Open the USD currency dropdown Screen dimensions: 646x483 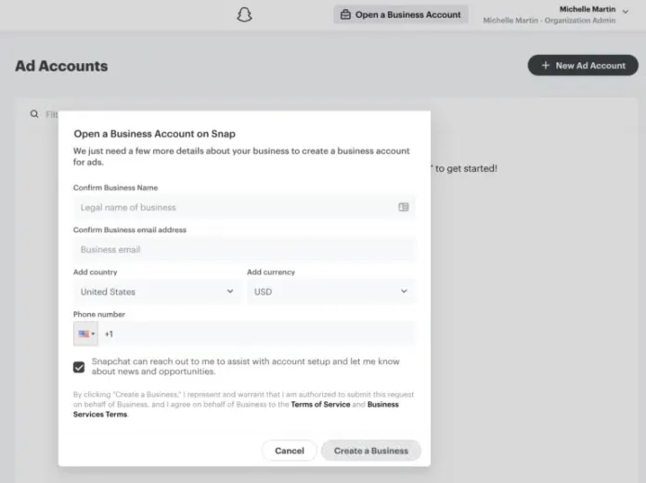(x=331, y=292)
